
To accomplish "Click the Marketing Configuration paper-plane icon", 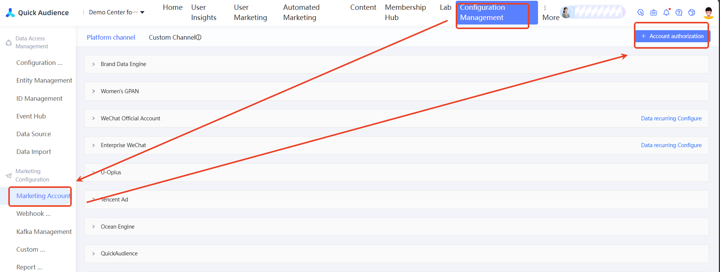I will [9, 175].
